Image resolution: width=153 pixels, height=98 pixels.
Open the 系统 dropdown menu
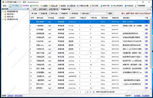(5, 6)
